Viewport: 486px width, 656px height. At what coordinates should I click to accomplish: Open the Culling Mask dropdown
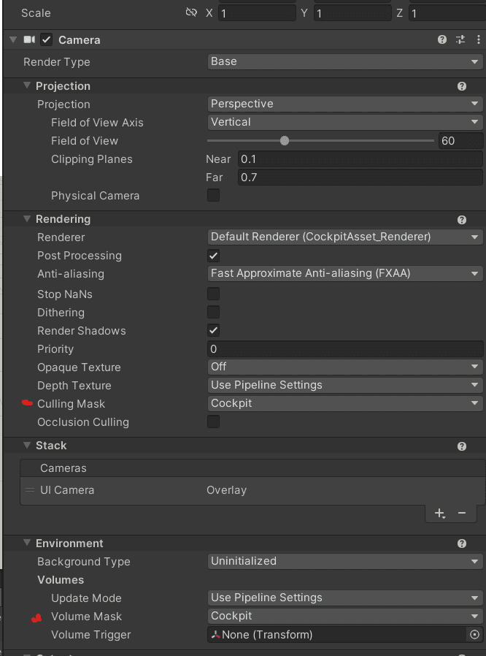pyautogui.click(x=345, y=403)
